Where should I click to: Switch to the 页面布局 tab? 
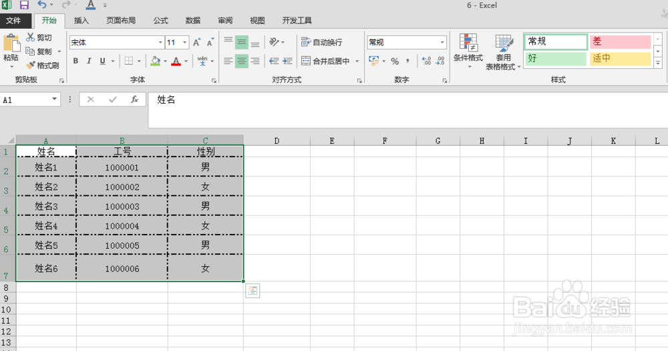(x=121, y=21)
